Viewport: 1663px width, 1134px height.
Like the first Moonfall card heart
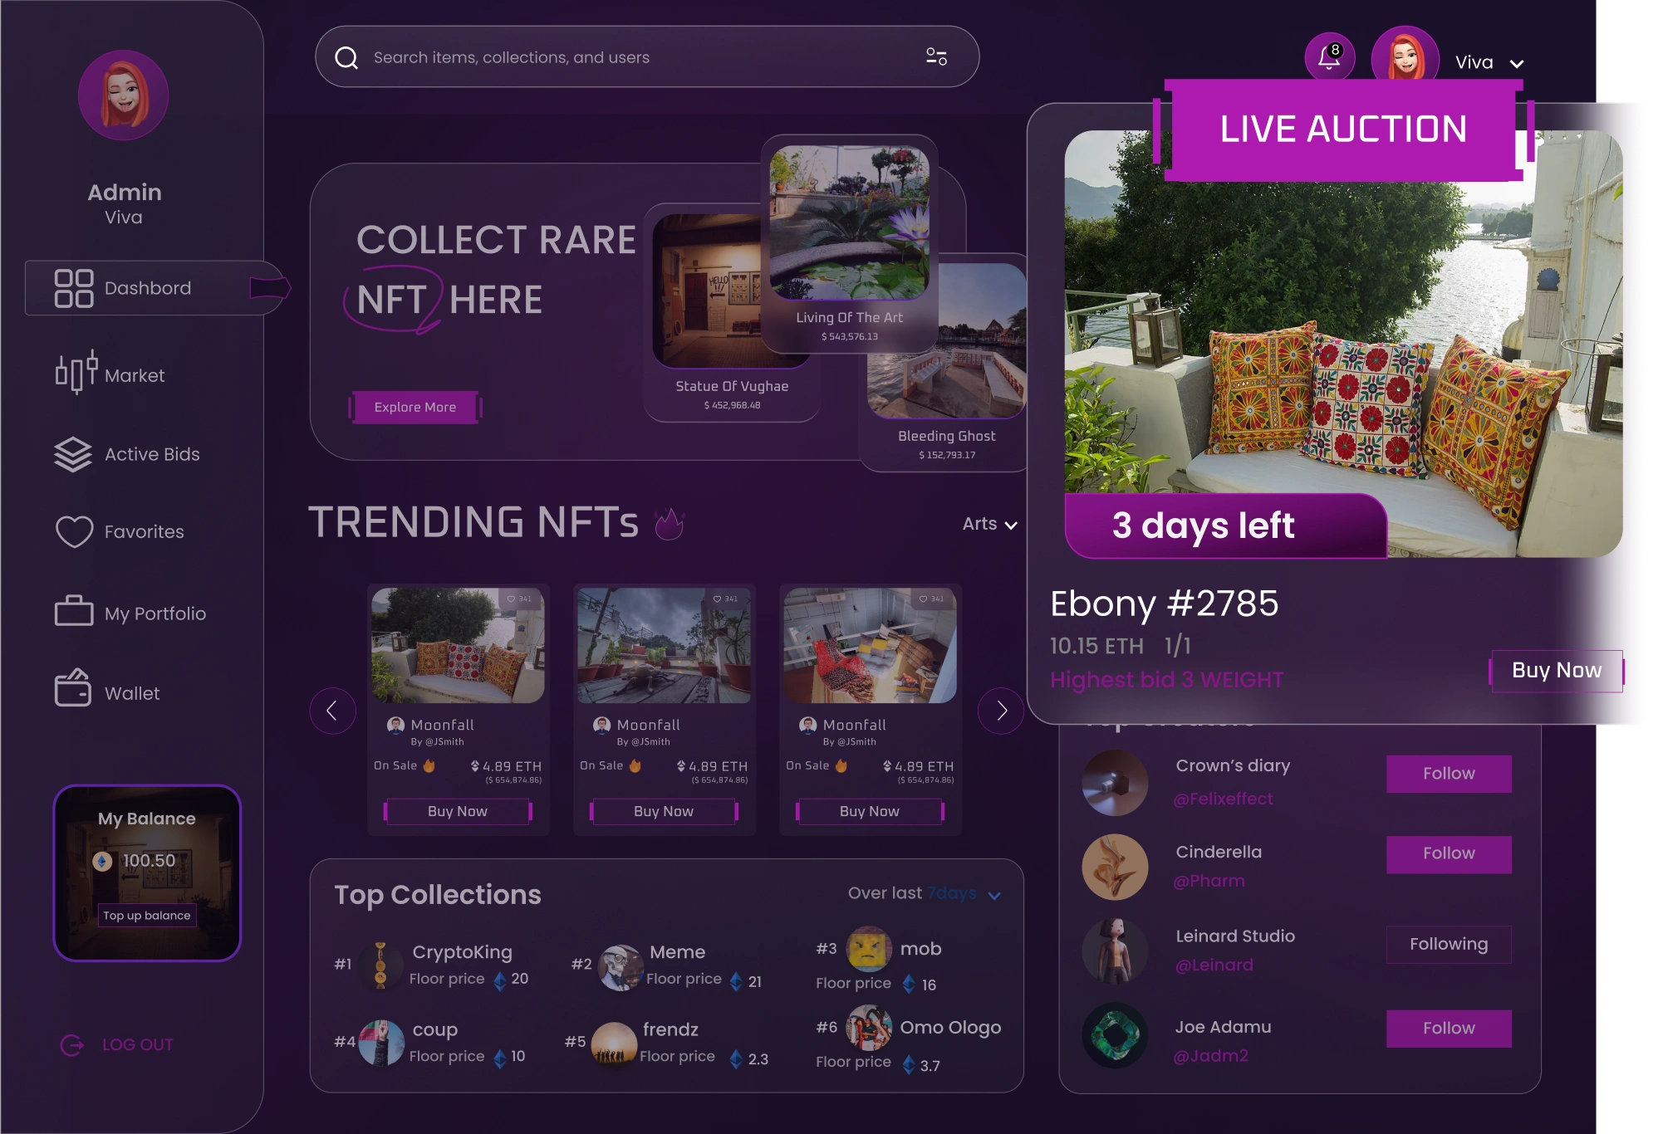coord(511,599)
